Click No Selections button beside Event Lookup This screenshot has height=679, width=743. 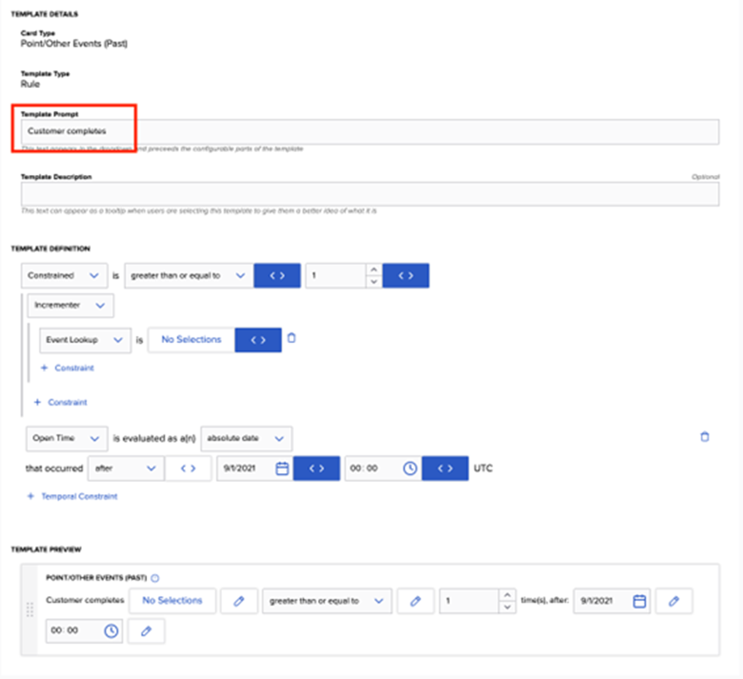(191, 339)
